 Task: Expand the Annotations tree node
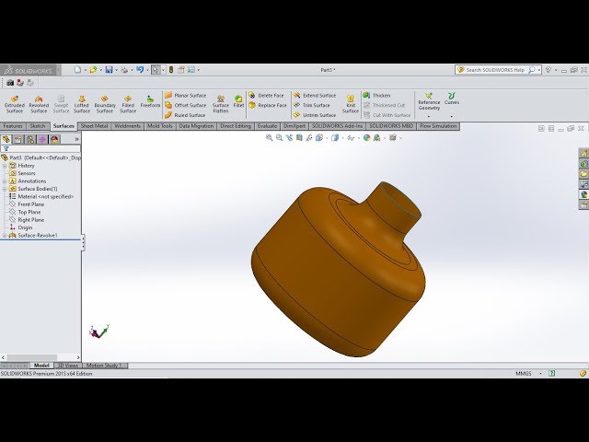5,181
